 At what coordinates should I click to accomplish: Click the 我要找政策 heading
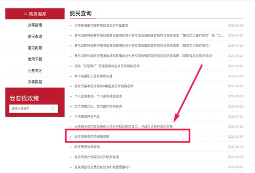(x=24, y=98)
